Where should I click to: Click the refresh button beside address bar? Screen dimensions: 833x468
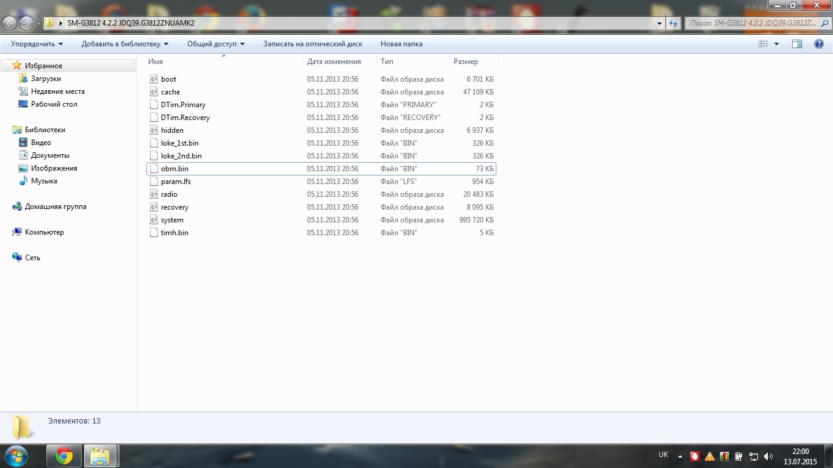673,23
